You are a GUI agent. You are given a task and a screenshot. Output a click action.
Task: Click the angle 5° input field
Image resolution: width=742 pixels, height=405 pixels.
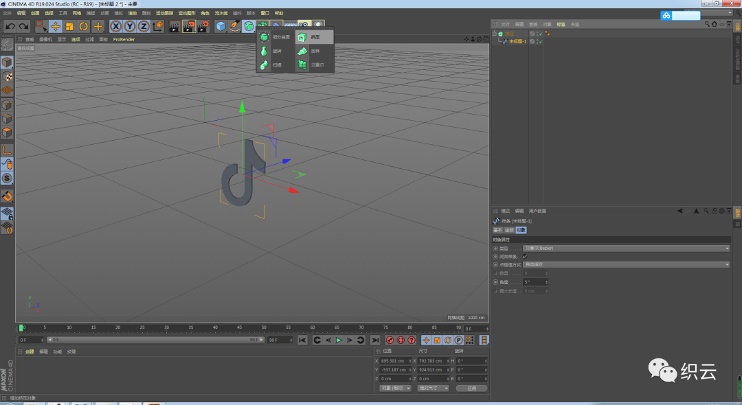pos(535,282)
